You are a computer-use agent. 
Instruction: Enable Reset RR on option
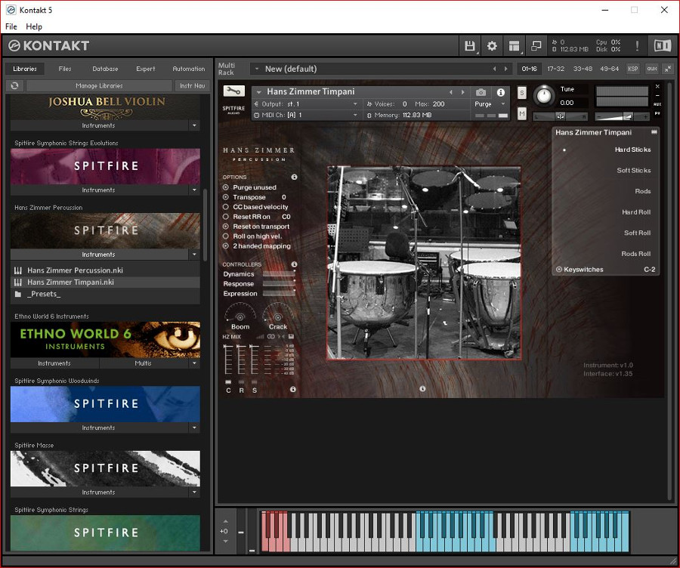(225, 217)
